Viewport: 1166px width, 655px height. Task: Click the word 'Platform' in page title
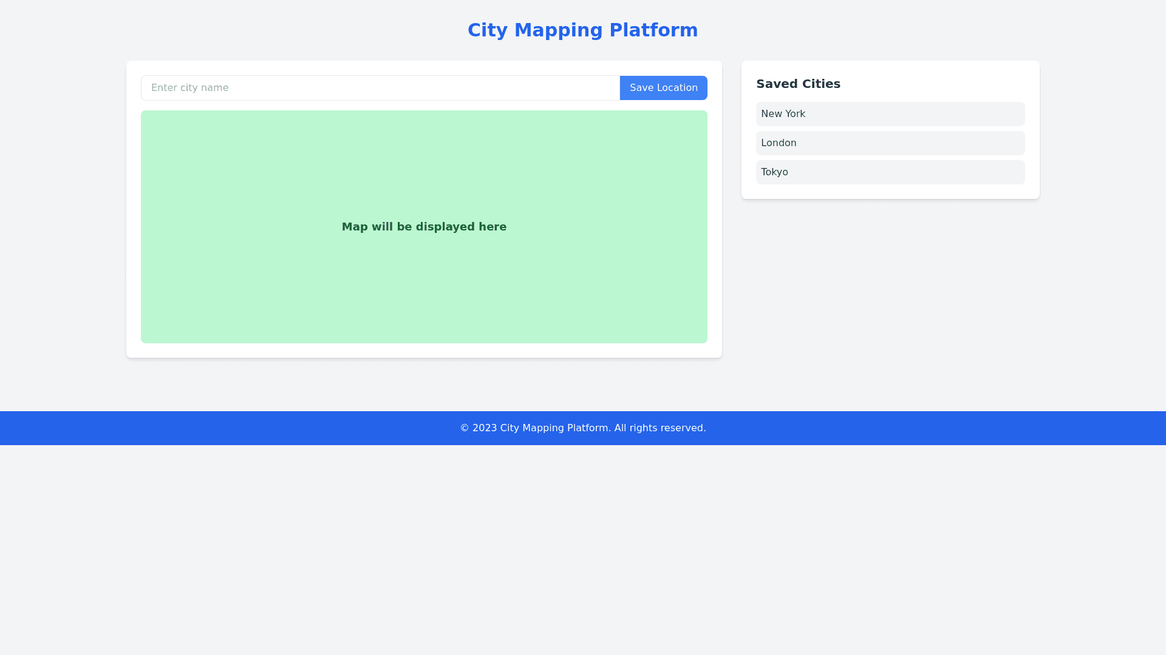[x=653, y=30]
